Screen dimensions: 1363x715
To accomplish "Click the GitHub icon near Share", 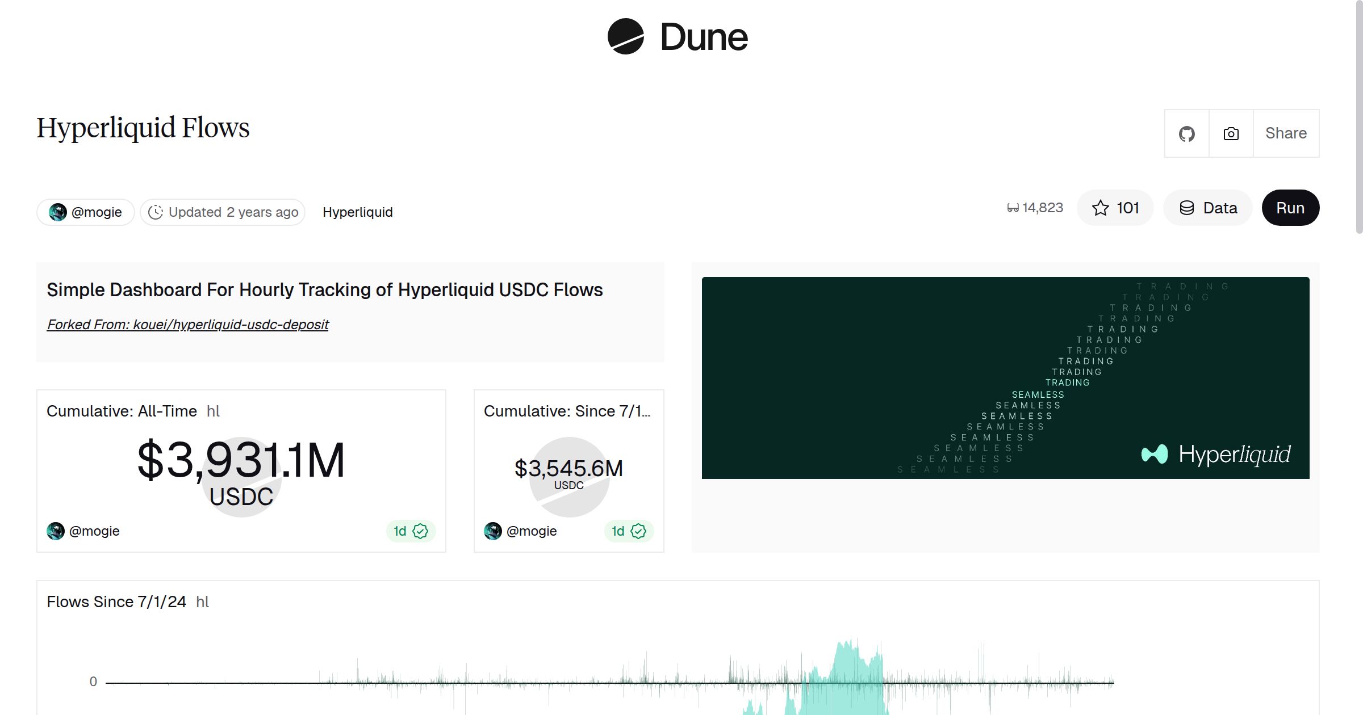I will click(x=1186, y=133).
